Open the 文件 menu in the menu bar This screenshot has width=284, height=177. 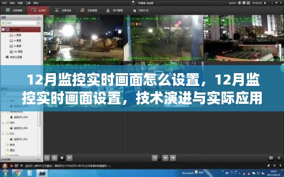pyautogui.click(x=4, y=3)
